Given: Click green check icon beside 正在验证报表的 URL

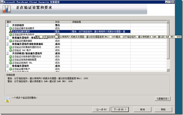Looking at the screenshot, I should (11, 63).
